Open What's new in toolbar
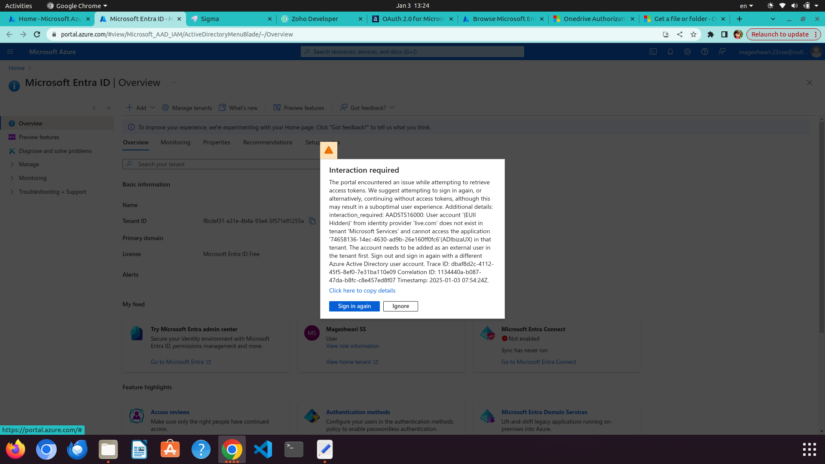Image resolution: width=825 pixels, height=464 pixels. 238,107
